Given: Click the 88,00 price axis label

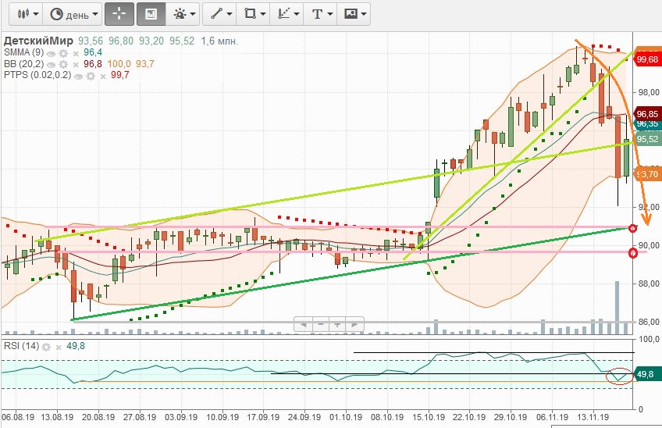Looking at the screenshot, I should click(649, 284).
